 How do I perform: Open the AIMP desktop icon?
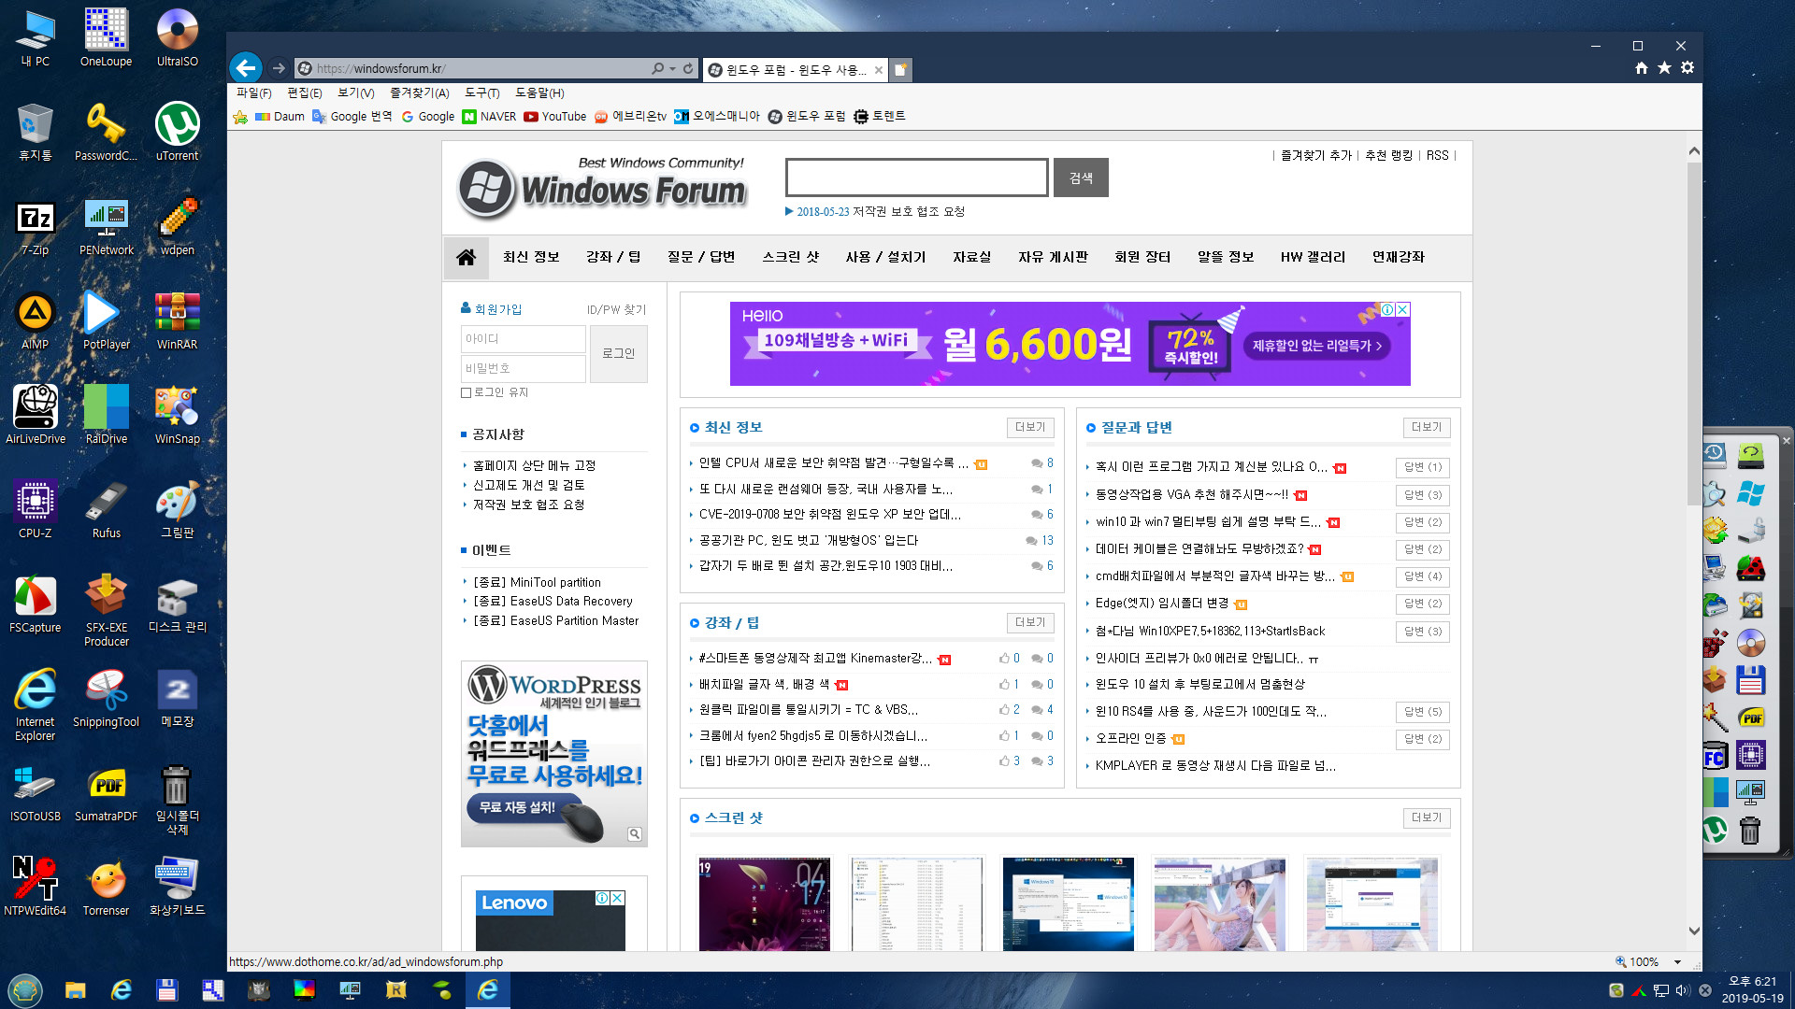[35, 320]
